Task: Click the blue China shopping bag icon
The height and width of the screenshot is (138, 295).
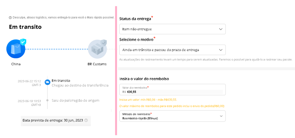Action: [x=15, y=49]
